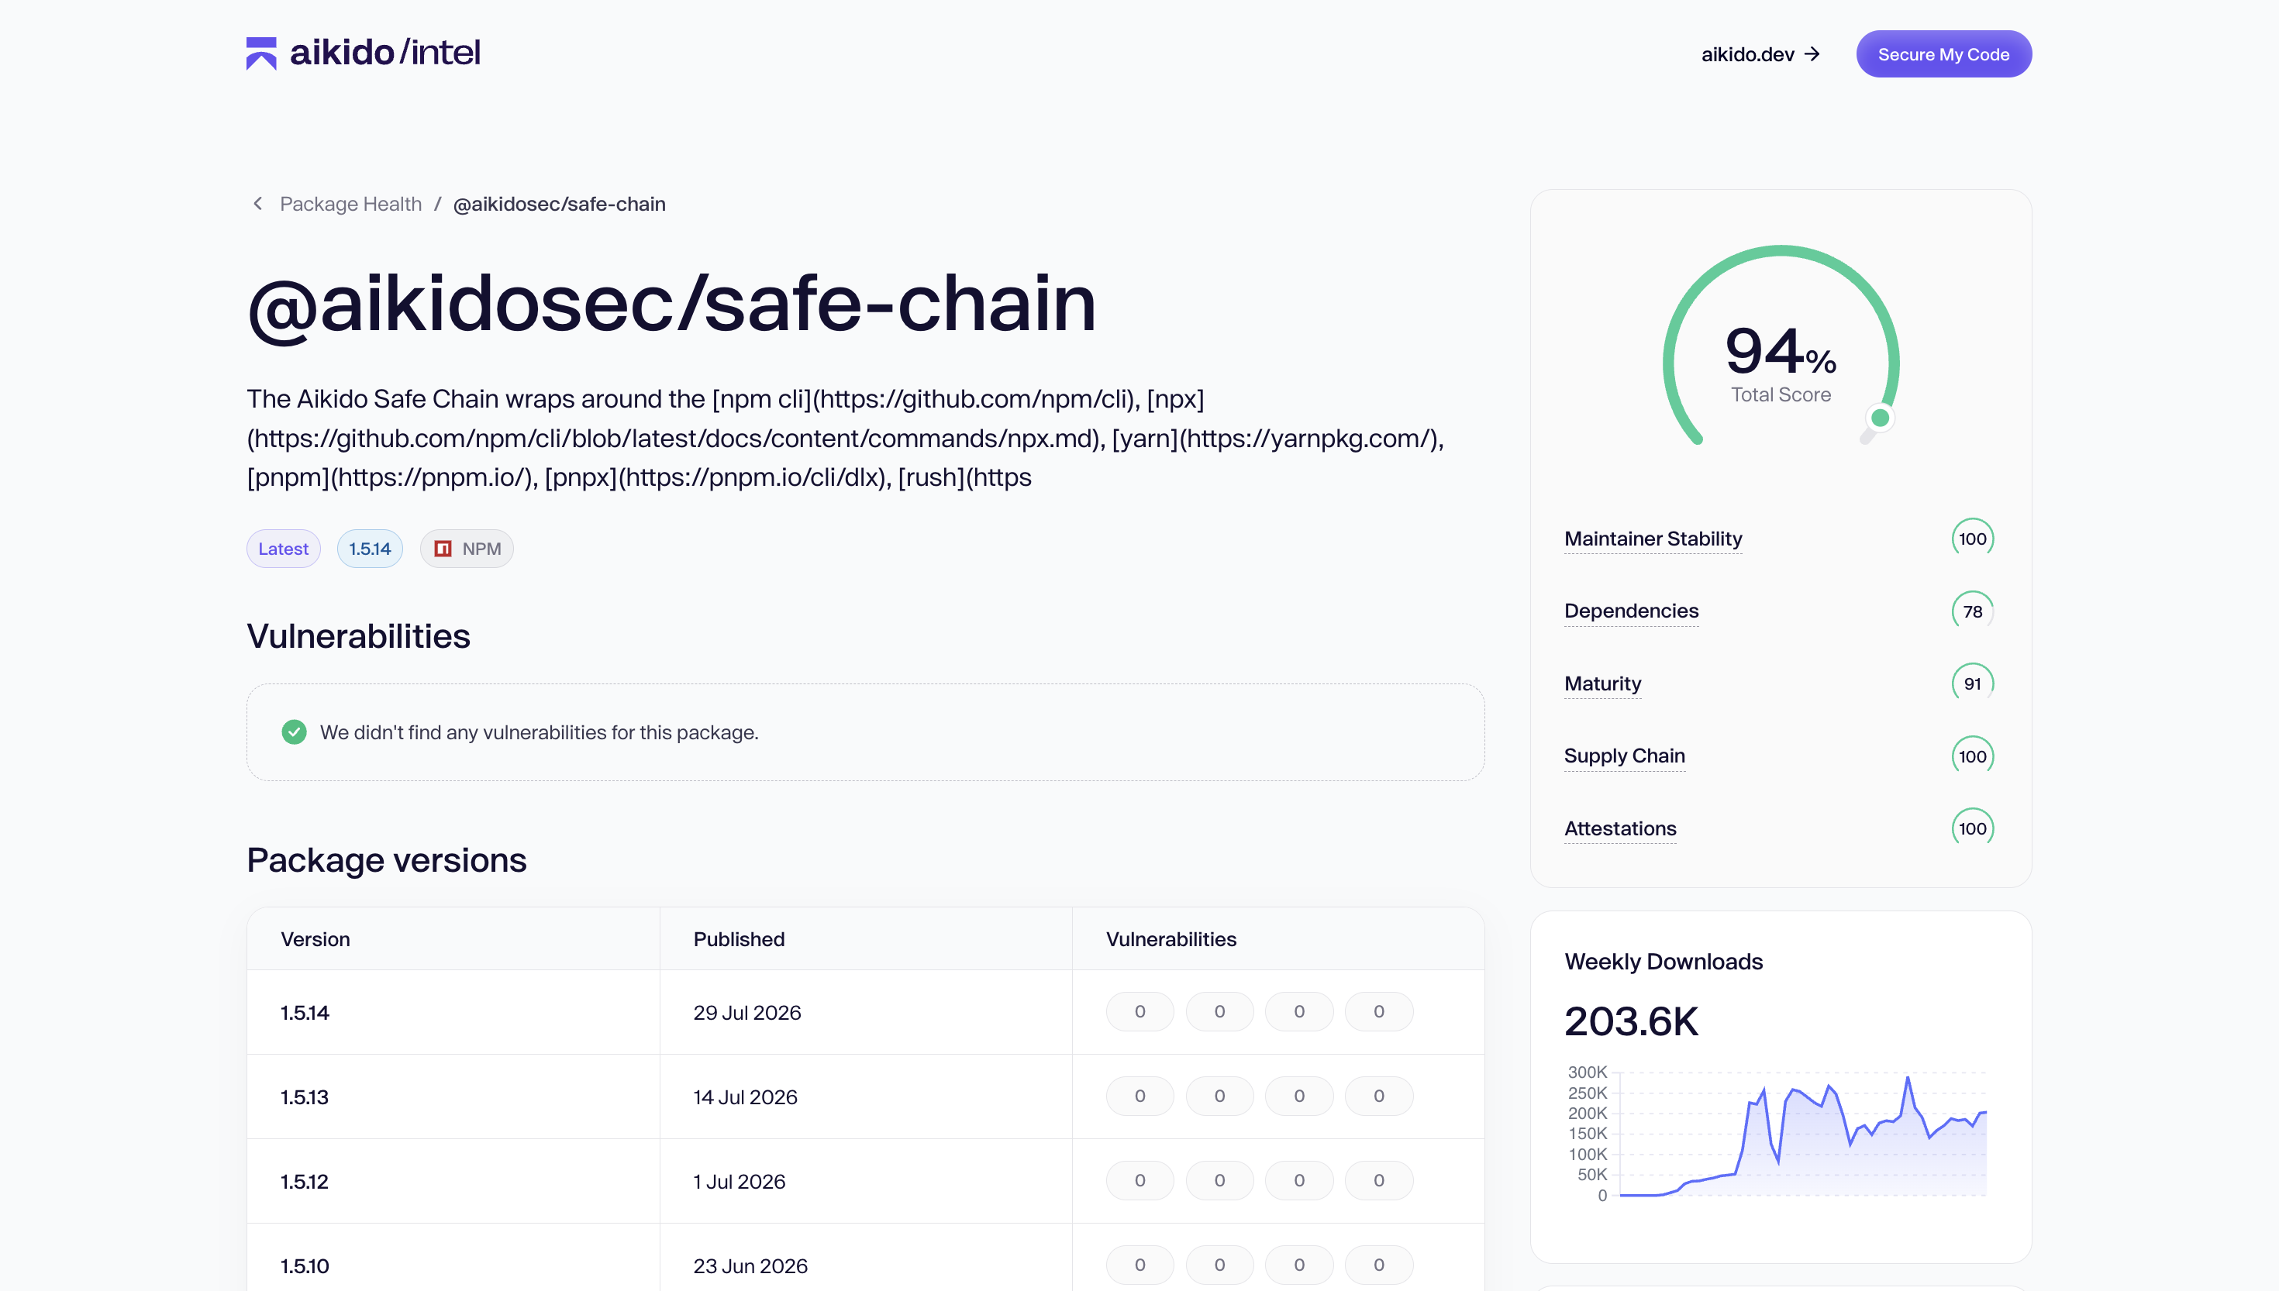Open version 1.5.14 row

[x=866, y=1012]
